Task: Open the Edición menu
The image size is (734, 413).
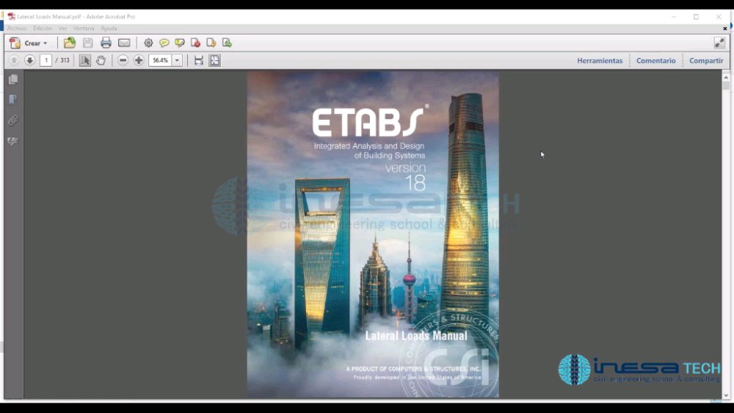Action: (x=42, y=29)
